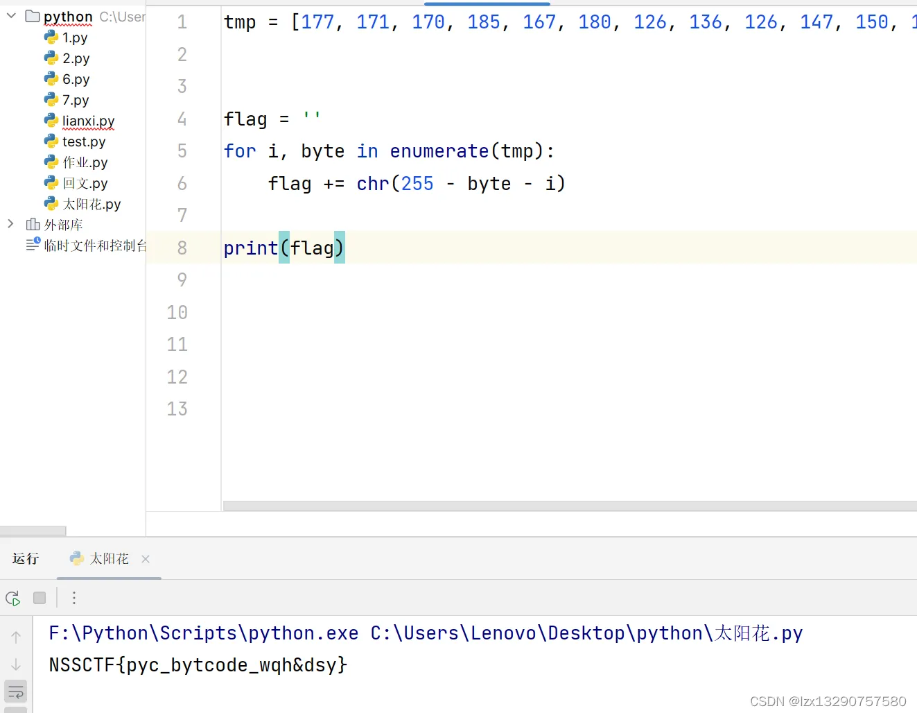Open test.py in the project tree
917x713 pixels.
click(x=84, y=141)
